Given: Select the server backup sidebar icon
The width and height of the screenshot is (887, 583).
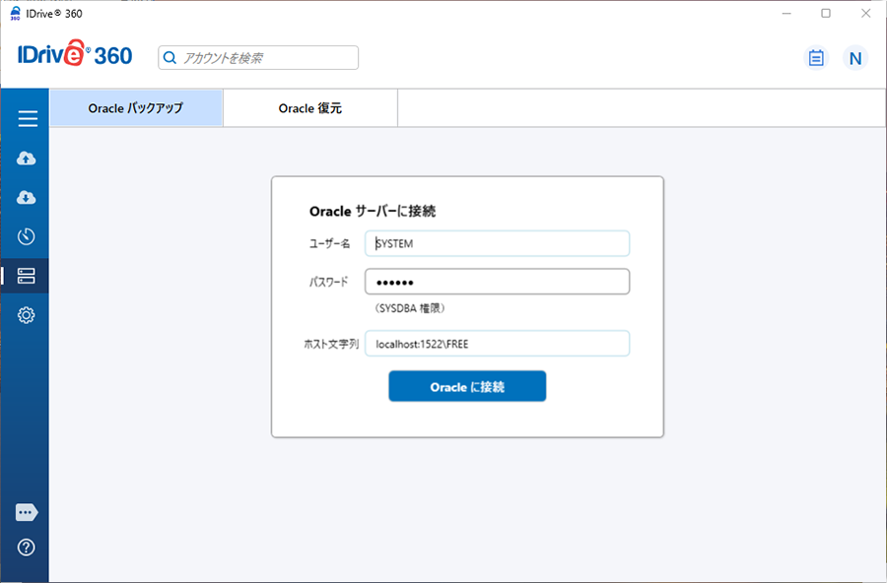Looking at the screenshot, I should coord(27,276).
